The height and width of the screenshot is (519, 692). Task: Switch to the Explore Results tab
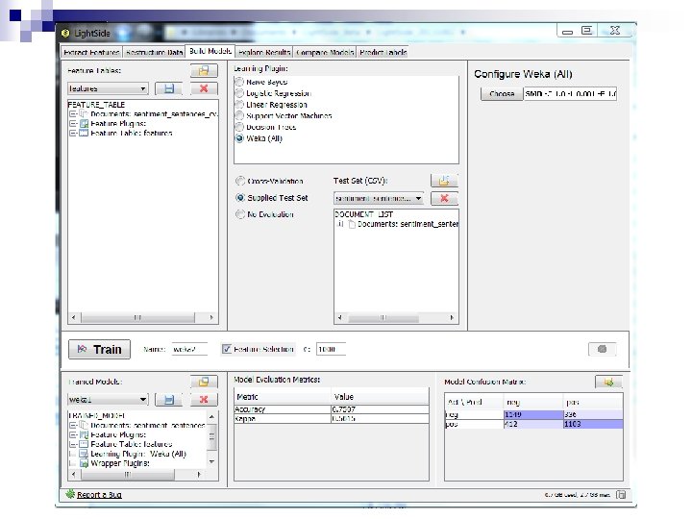click(x=264, y=52)
